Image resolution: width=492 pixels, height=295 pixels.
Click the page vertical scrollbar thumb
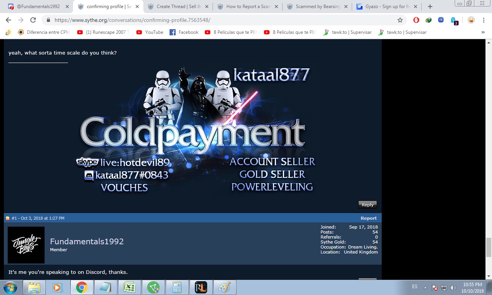coord(488,247)
